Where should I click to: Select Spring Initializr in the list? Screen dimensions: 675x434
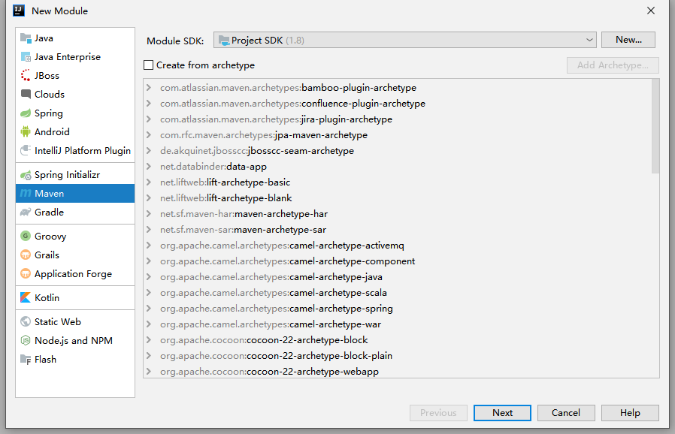[75, 175]
